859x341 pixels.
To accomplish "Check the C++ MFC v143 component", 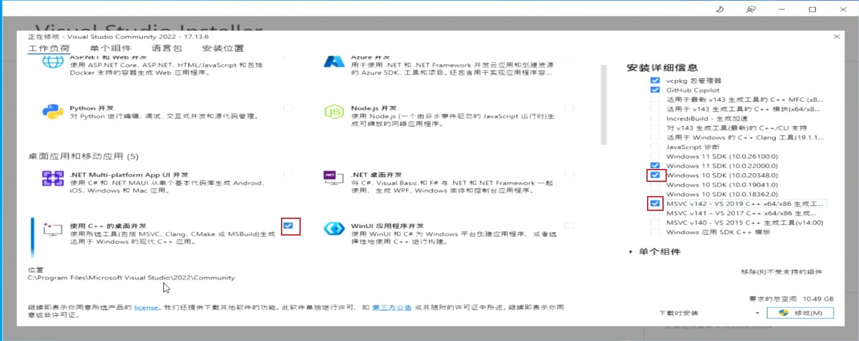I will tap(654, 99).
